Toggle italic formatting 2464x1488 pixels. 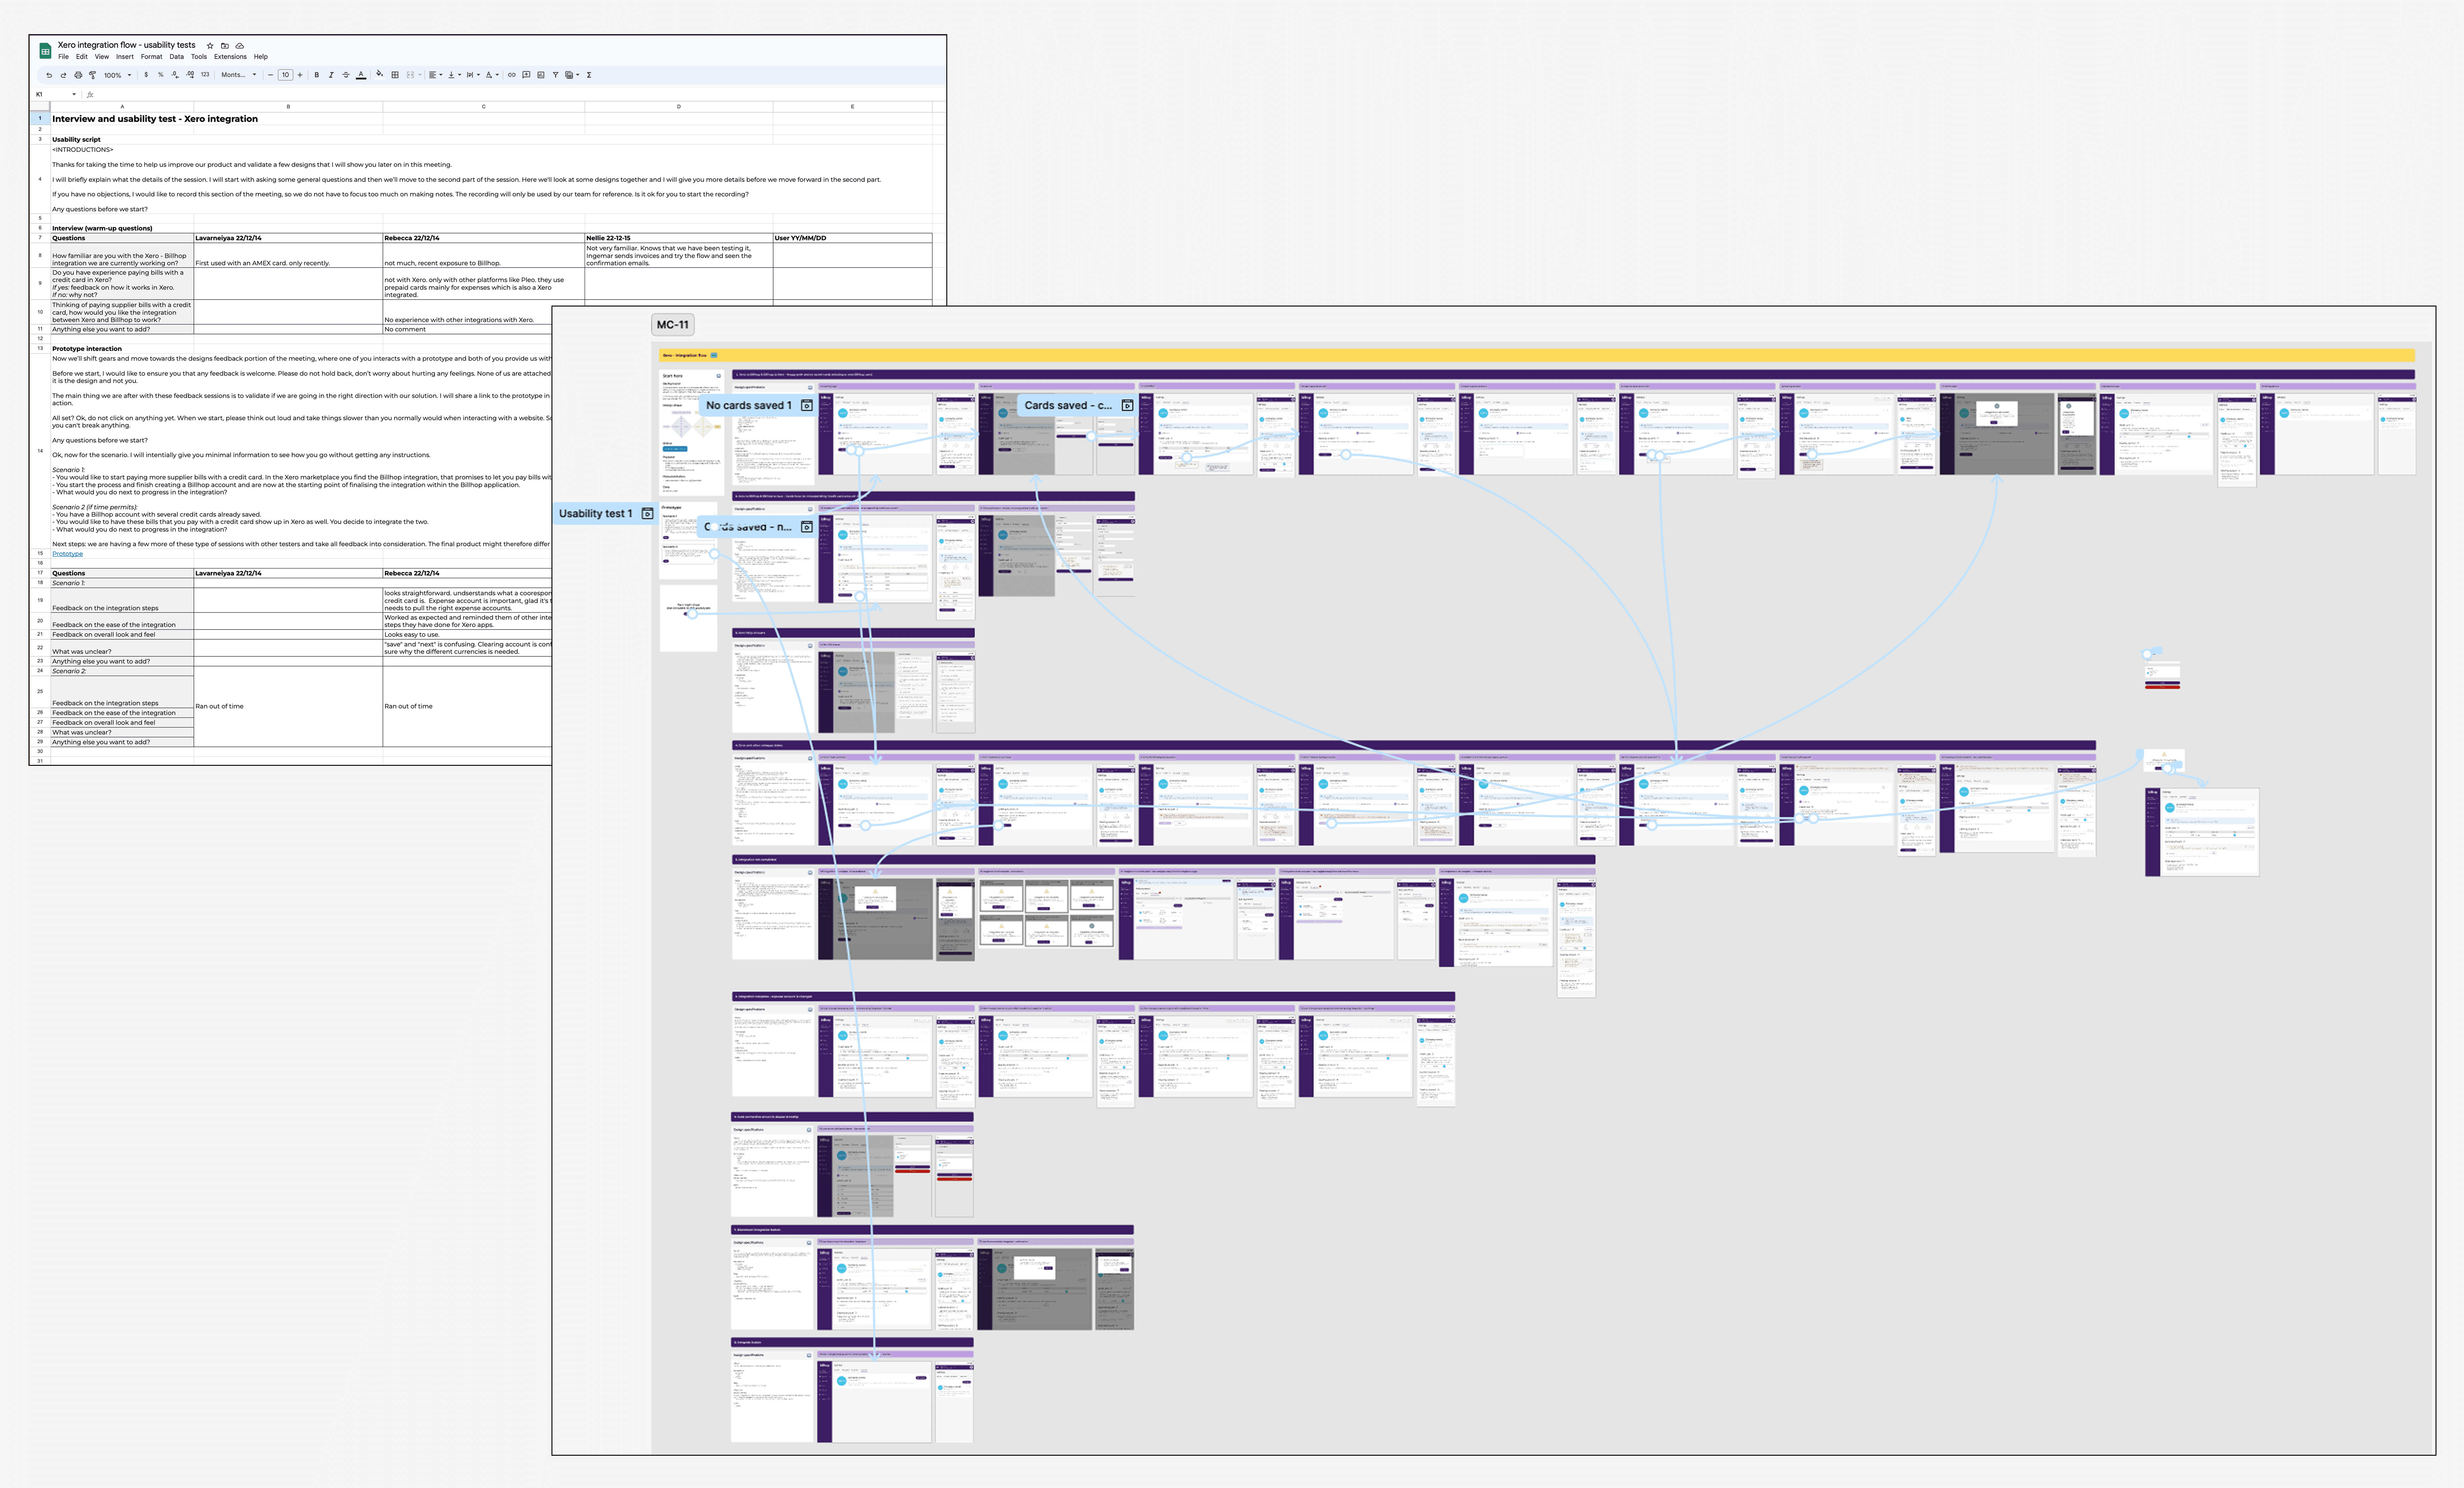point(331,75)
